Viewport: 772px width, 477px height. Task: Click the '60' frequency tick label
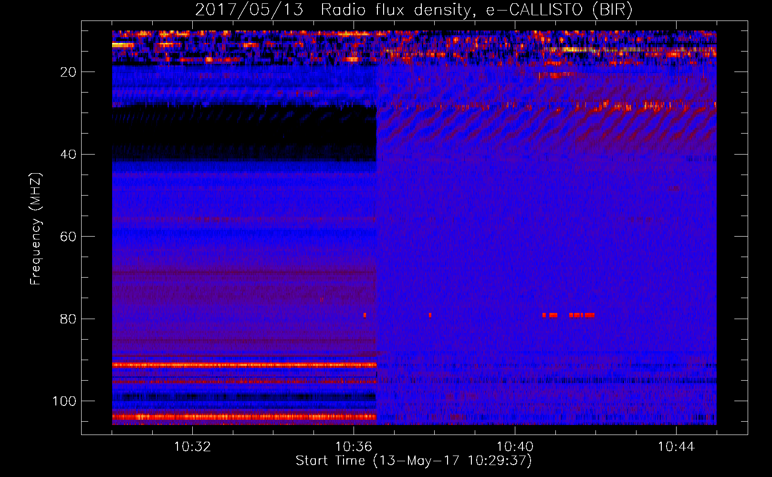tap(69, 237)
